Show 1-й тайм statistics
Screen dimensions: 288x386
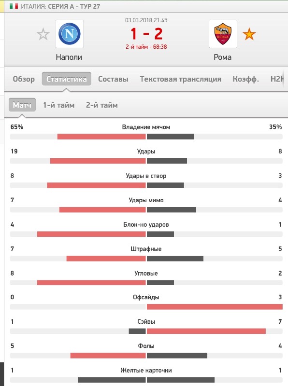tap(58, 105)
